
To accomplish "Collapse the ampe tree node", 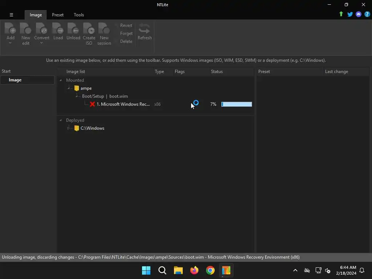I will point(69,88).
